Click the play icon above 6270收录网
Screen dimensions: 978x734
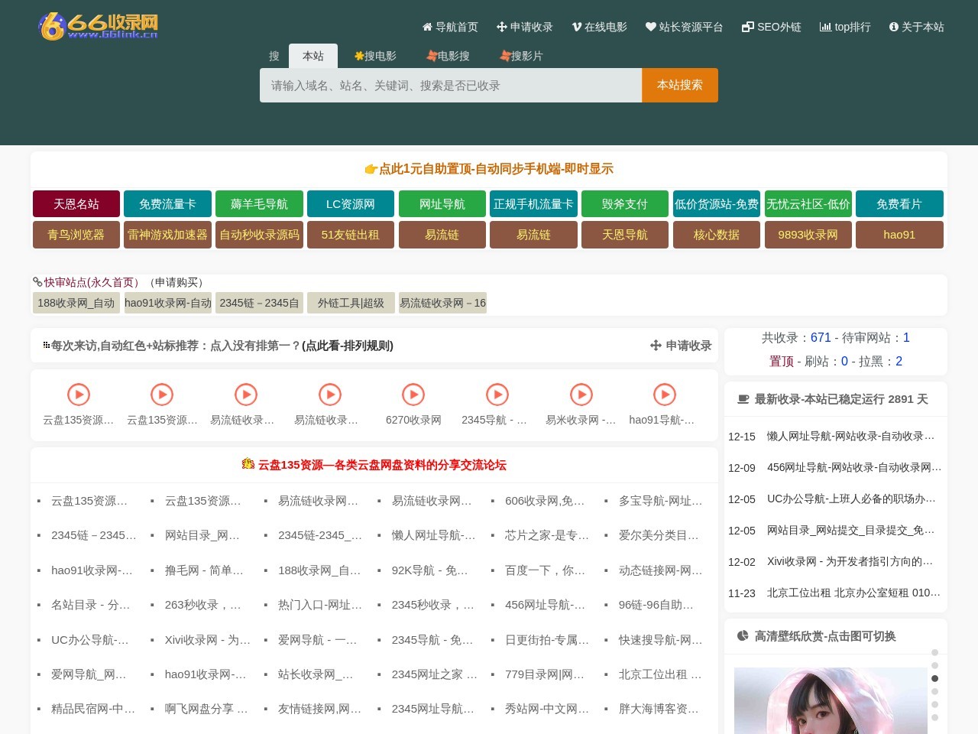pyautogui.click(x=413, y=395)
